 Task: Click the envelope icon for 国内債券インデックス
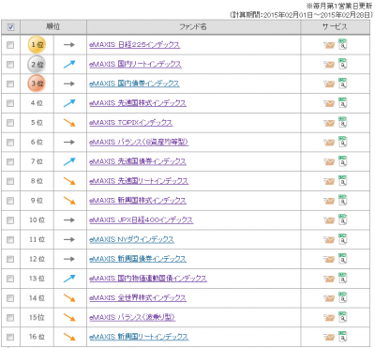(x=329, y=84)
